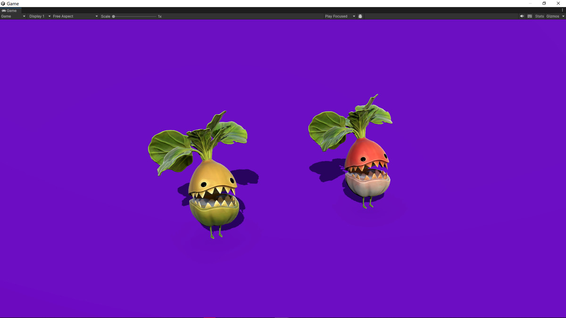Select the Game view tab
566x318 pixels.
[x=9, y=10]
